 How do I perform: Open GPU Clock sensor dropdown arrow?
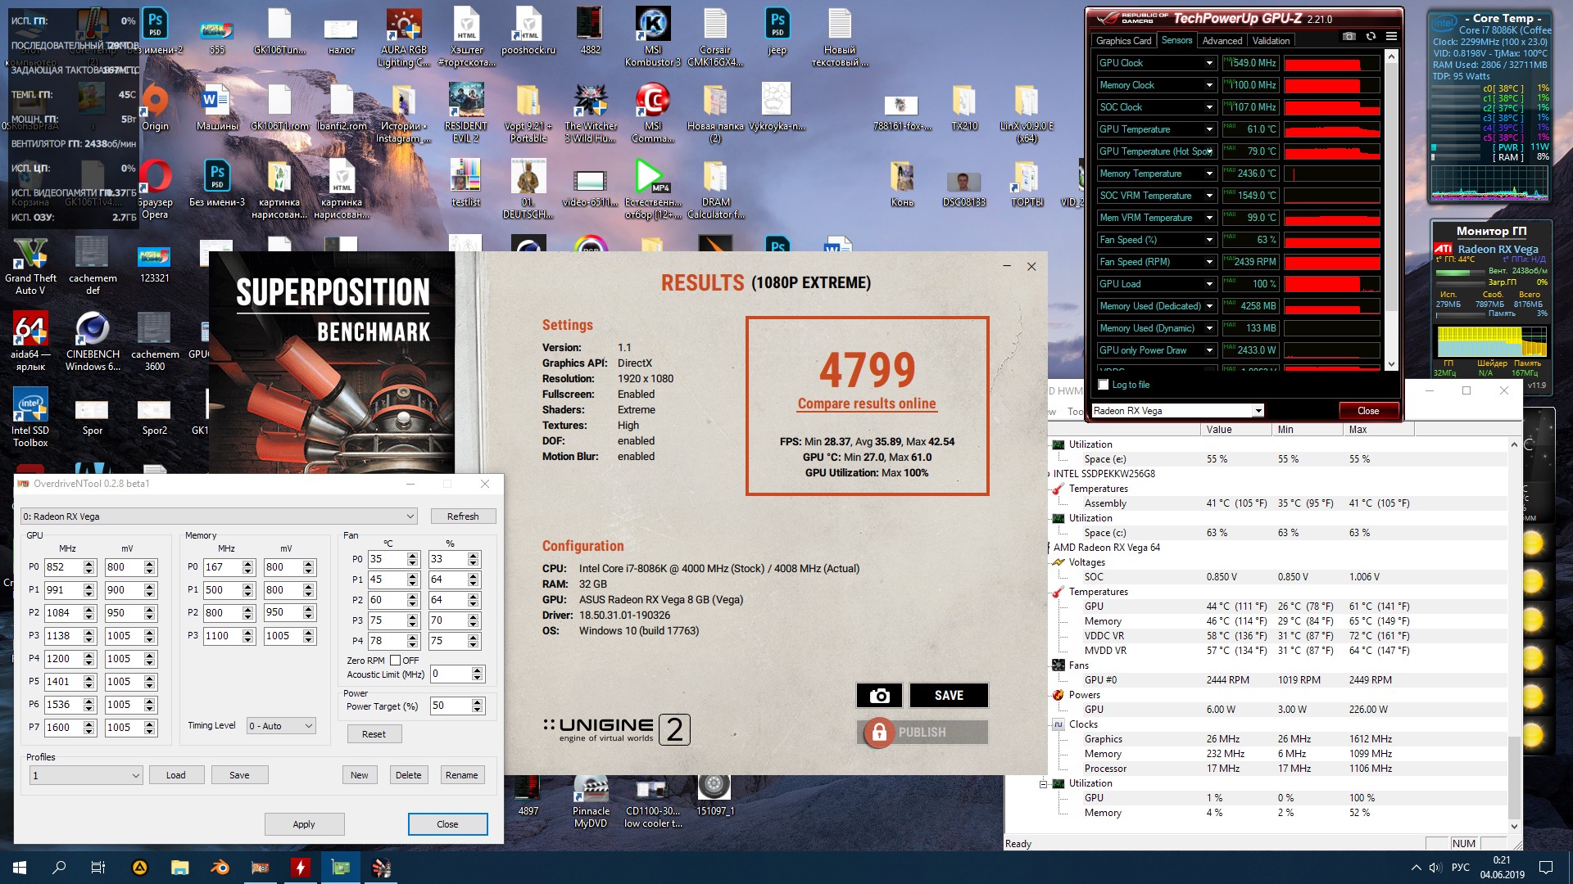pos(1209,63)
